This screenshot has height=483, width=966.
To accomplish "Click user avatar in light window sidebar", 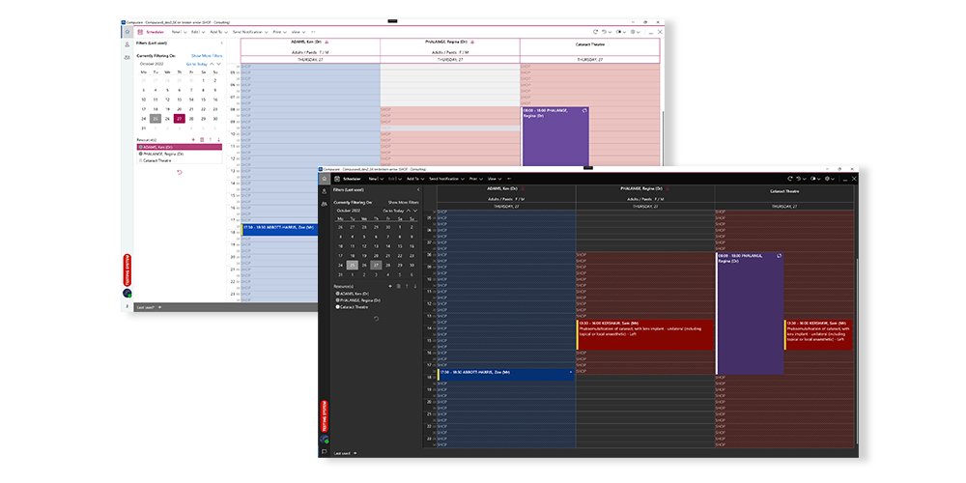I will 127,294.
